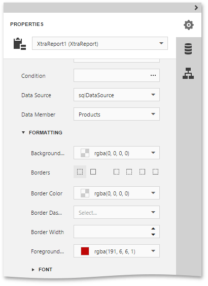Viewport: 208px width, 286px height.
Task: Open the Report Explorer hierarchy tab
Action: 188,73
